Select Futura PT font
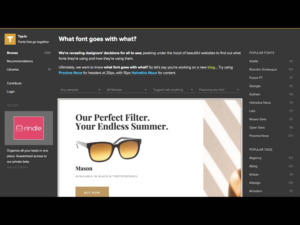The height and width of the screenshot is (225, 300). pos(256,78)
